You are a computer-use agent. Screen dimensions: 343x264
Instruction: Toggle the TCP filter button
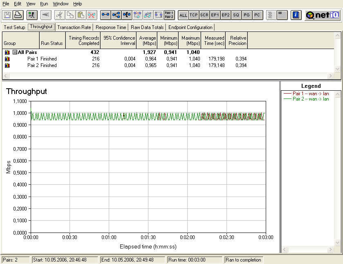(x=194, y=15)
